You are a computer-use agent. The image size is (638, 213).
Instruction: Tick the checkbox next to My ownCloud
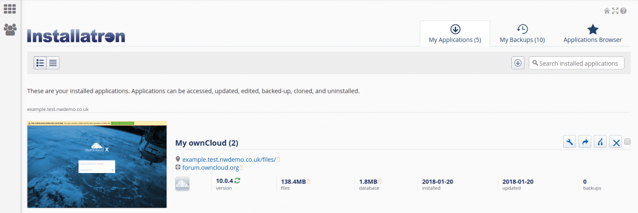627,141
